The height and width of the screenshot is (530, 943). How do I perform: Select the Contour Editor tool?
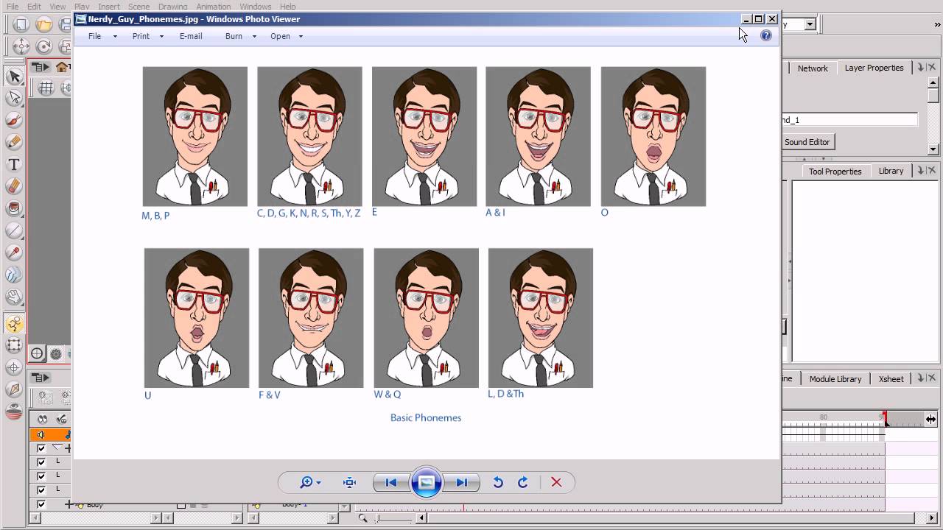coord(14,98)
